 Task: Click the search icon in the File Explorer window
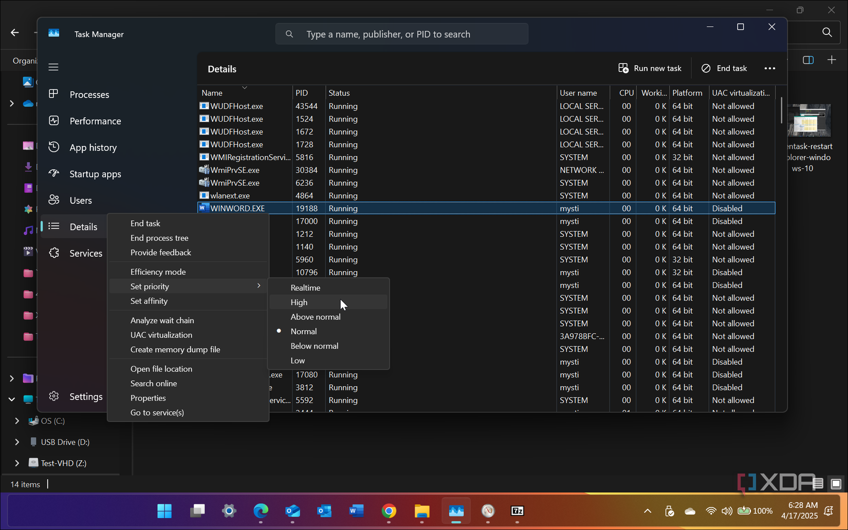tap(827, 32)
